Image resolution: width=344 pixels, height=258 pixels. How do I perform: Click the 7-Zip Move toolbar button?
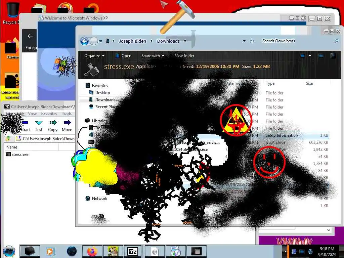(67, 126)
